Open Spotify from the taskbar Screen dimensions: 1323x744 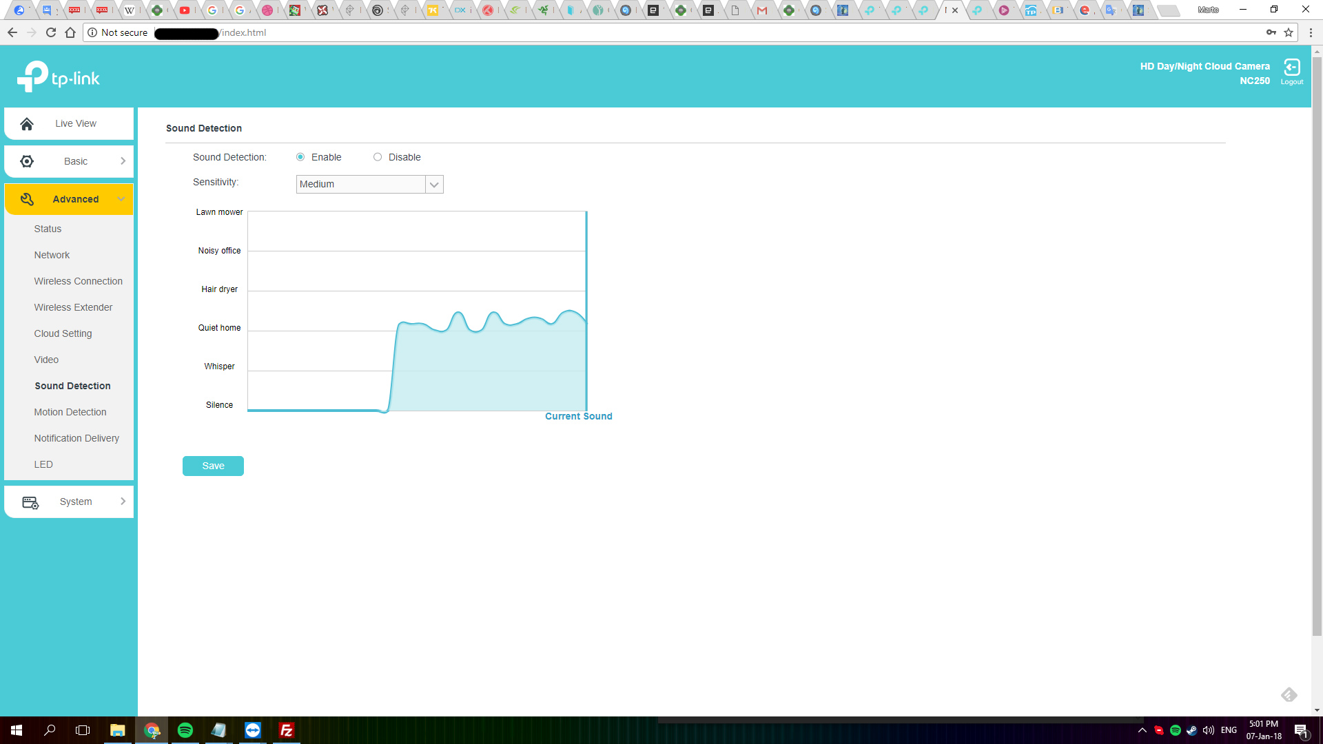click(x=185, y=730)
